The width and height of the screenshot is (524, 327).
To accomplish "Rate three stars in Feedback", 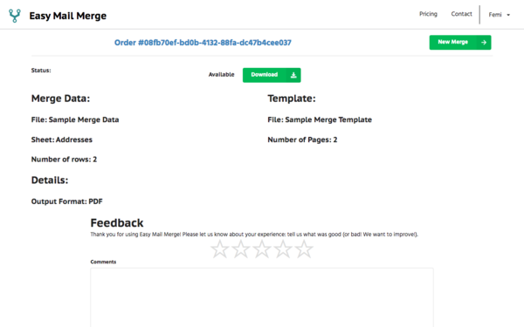I will tap(262, 249).
